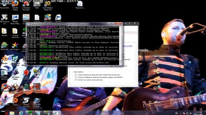This screenshot has height=115, width=206.
Task: Open Internet Explorer from the taskbar
Action: pyautogui.click(x=21, y=113)
